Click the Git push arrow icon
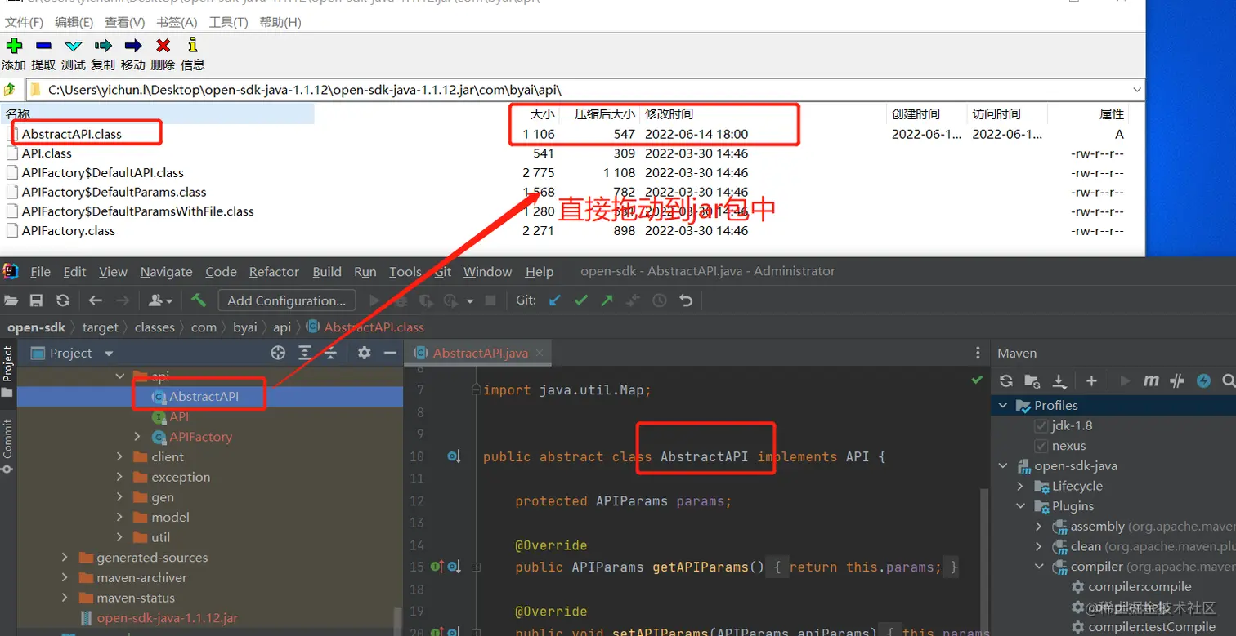This screenshot has height=636, width=1236. 607,300
